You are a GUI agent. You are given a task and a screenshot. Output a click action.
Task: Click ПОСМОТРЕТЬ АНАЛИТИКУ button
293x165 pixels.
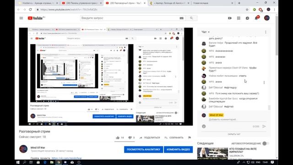tap(143, 149)
